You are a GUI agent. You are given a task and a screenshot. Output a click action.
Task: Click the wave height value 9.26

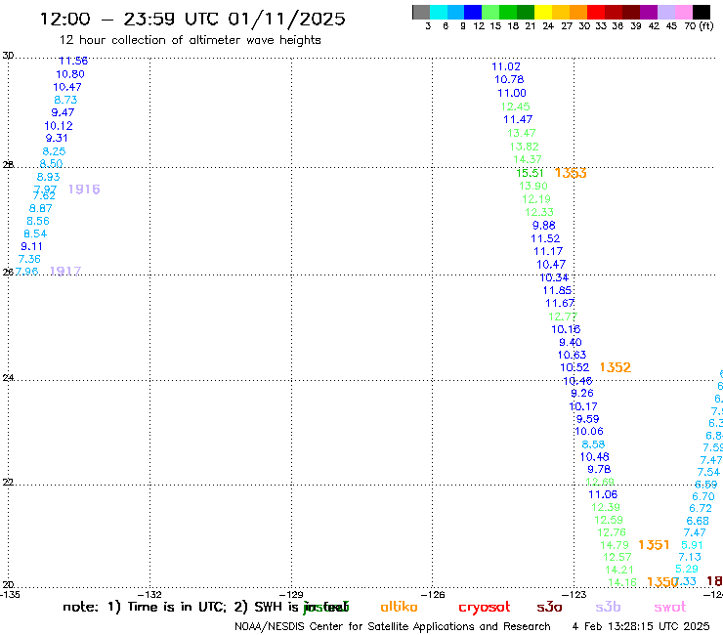coord(582,394)
